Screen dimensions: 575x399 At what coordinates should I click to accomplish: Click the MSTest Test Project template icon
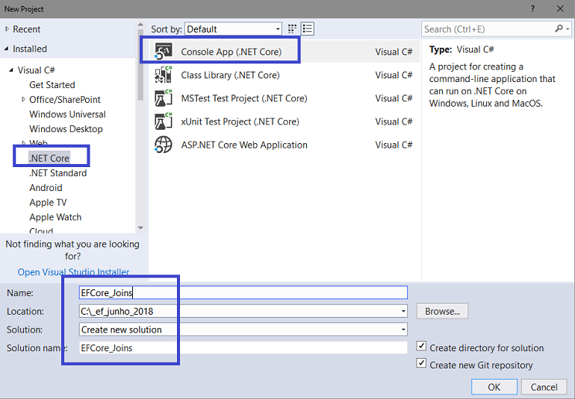point(164,98)
